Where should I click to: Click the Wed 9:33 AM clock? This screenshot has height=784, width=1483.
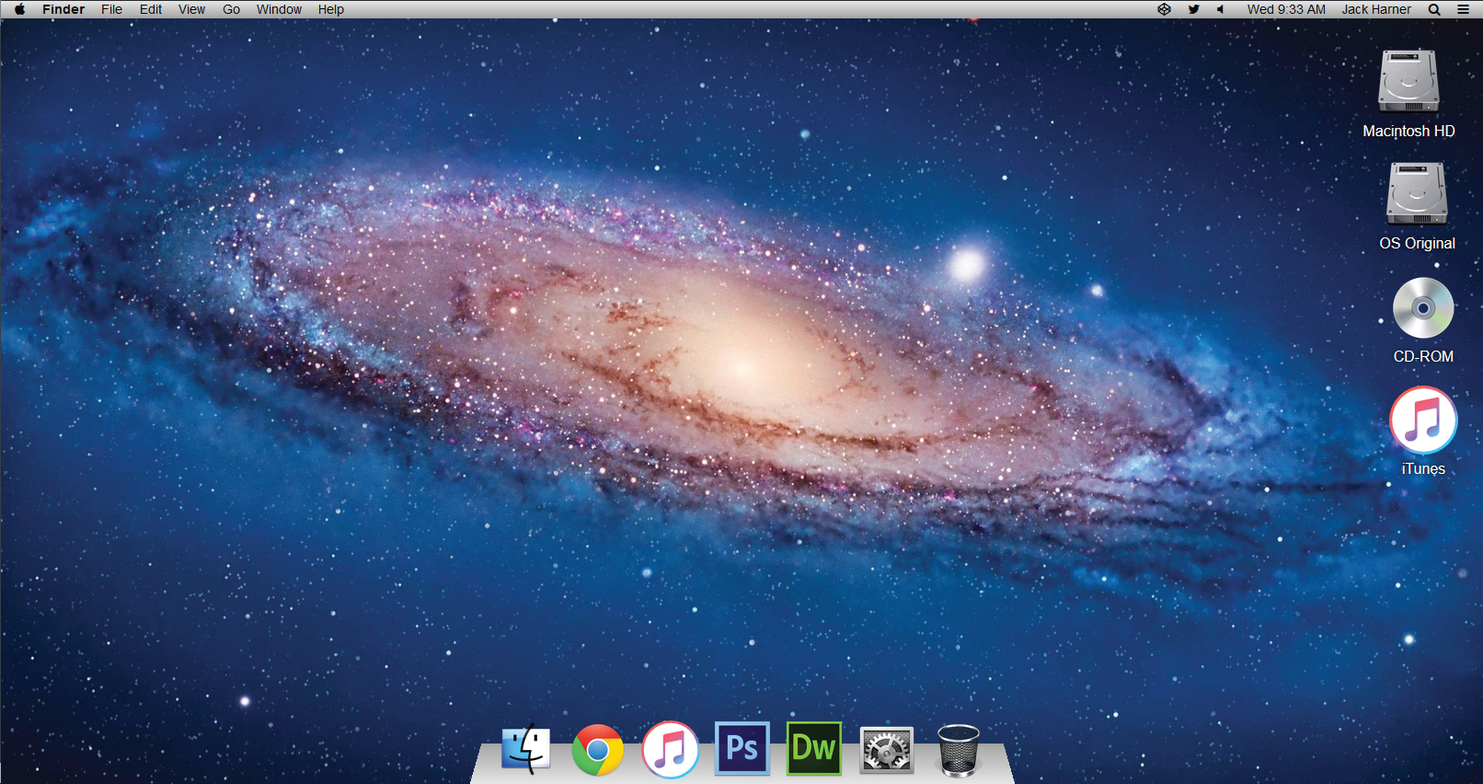(1286, 9)
